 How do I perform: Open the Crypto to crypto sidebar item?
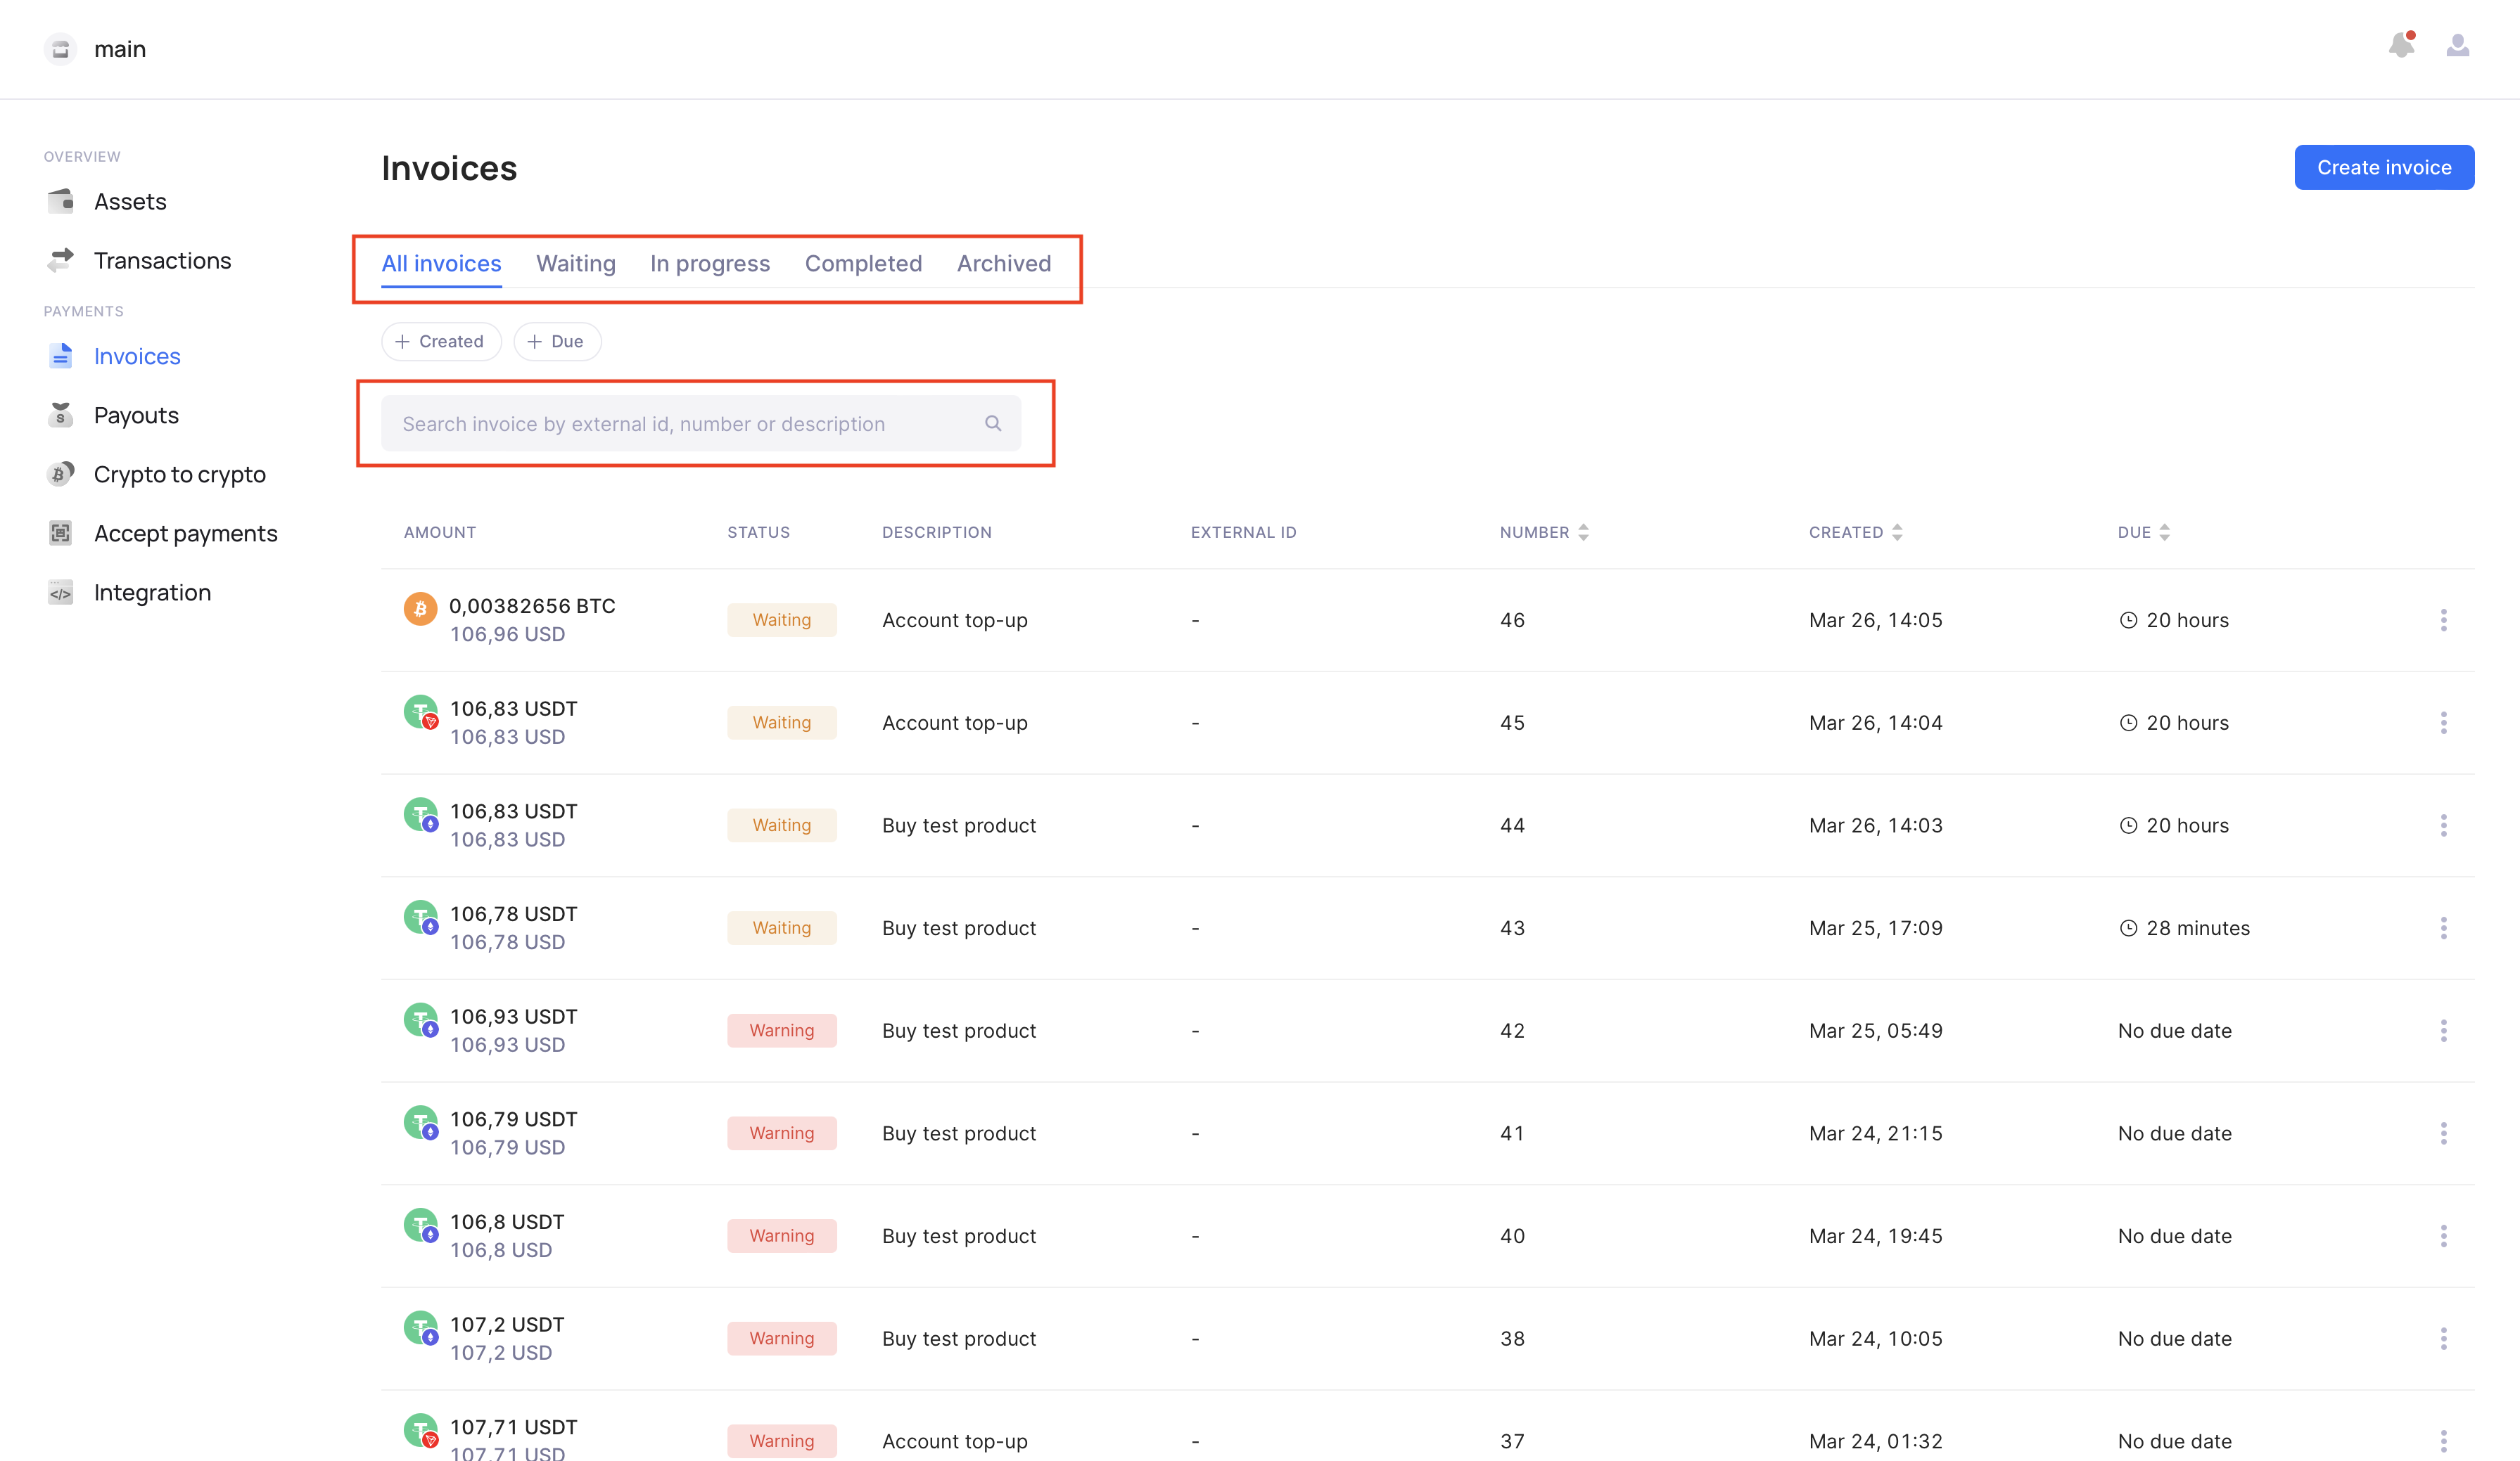coord(179,474)
